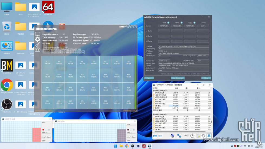Click Memory Type field in AIDA64 benchmark
This screenshot has height=149, width=265.
point(184,63)
